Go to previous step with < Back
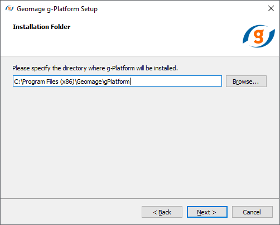The image size is (280, 225). pyautogui.click(x=162, y=212)
